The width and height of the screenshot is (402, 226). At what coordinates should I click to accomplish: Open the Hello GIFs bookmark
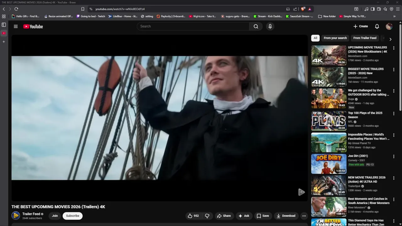coord(25,16)
